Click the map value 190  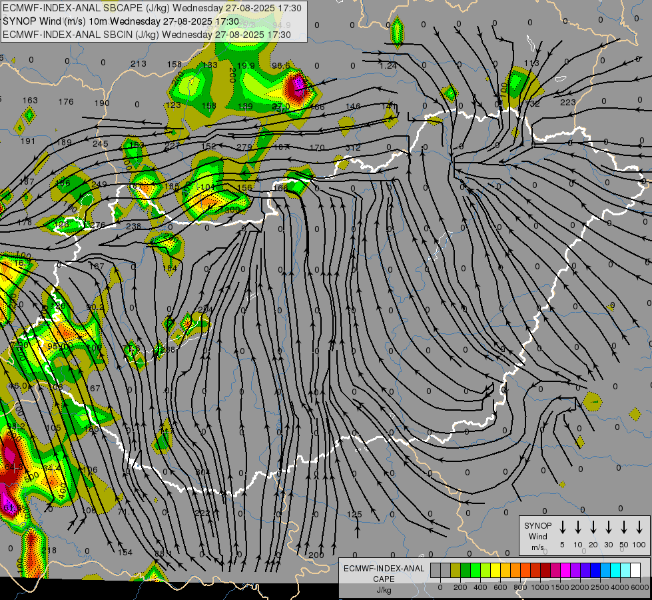[x=102, y=103]
